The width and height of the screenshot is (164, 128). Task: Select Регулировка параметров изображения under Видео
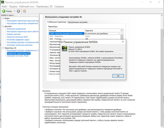(23, 23)
